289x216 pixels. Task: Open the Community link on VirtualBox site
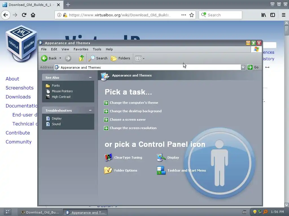point(19,142)
